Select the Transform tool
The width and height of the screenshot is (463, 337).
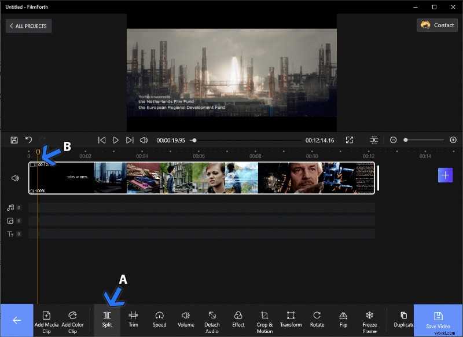pyautogui.click(x=291, y=319)
